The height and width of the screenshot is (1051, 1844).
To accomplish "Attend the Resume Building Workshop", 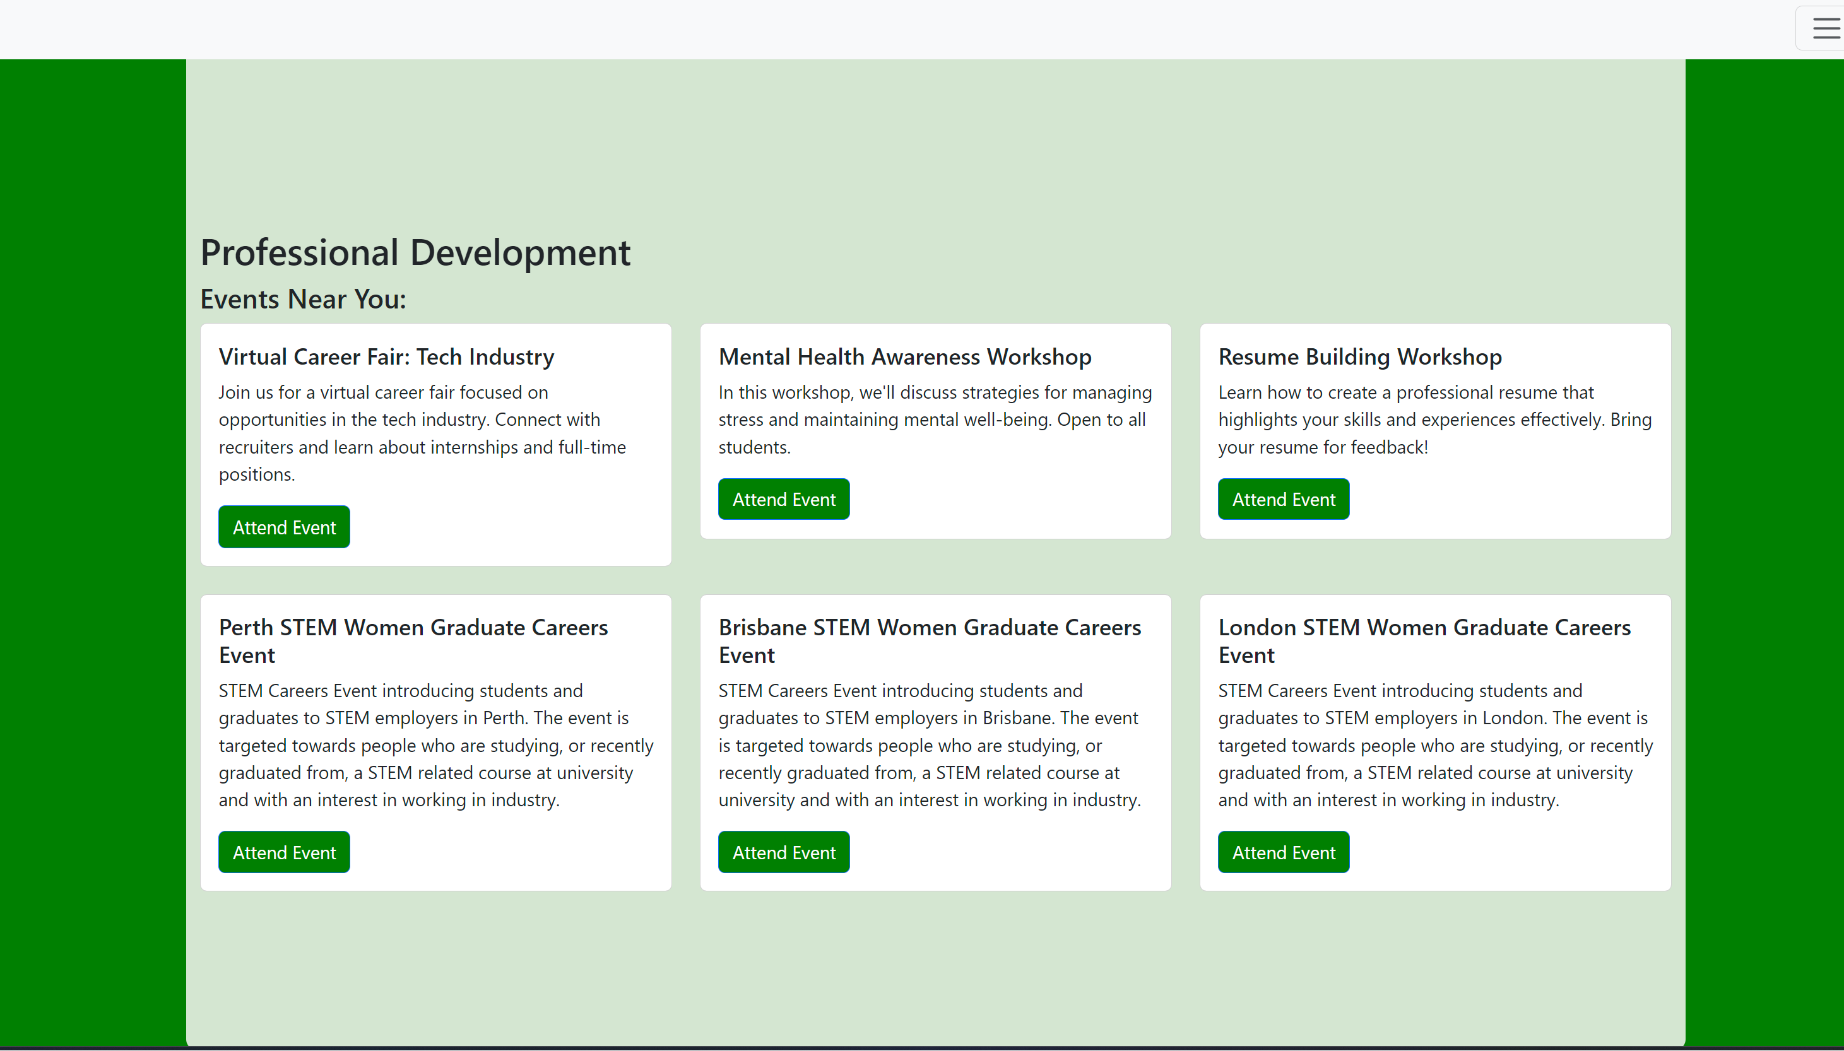I will [x=1283, y=499].
